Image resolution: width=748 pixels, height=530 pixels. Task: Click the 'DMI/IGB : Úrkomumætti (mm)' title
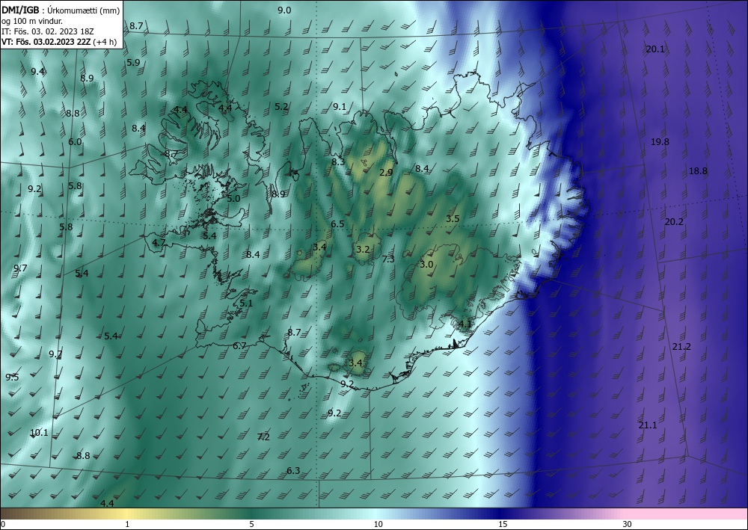point(61,10)
